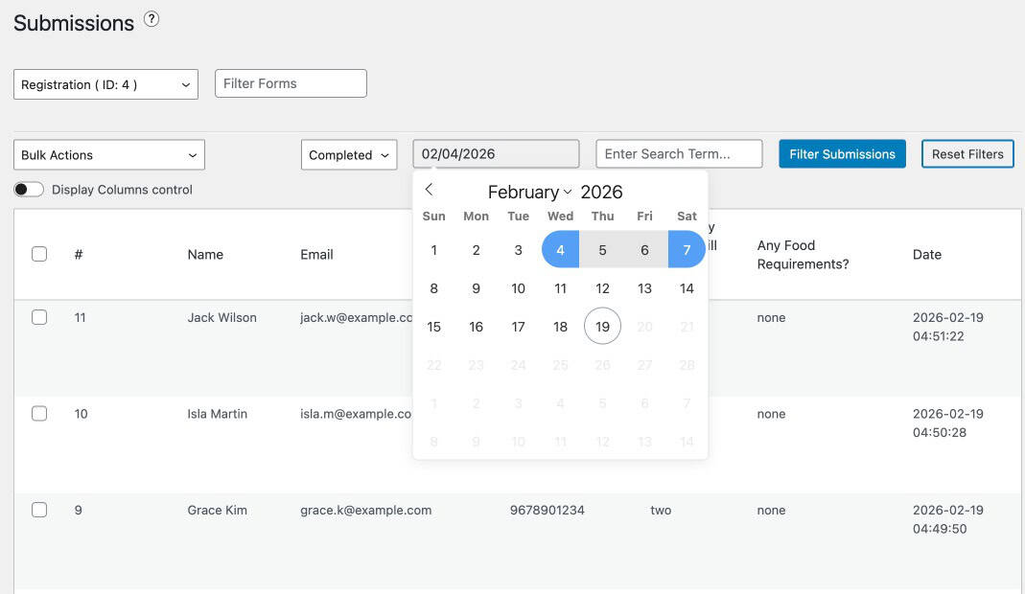Click 'none' food cell in Jack Wilson row
1025x594 pixels.
click(x=771, y=317)
